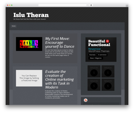The image size is (134, 113).
Task: Click the bottom-right Default Ad tile
Action: pyautogui.click(x=108, y=85)
